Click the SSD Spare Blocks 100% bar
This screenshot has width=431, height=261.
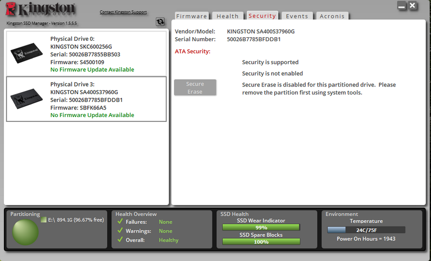click(x=261, y=242)
